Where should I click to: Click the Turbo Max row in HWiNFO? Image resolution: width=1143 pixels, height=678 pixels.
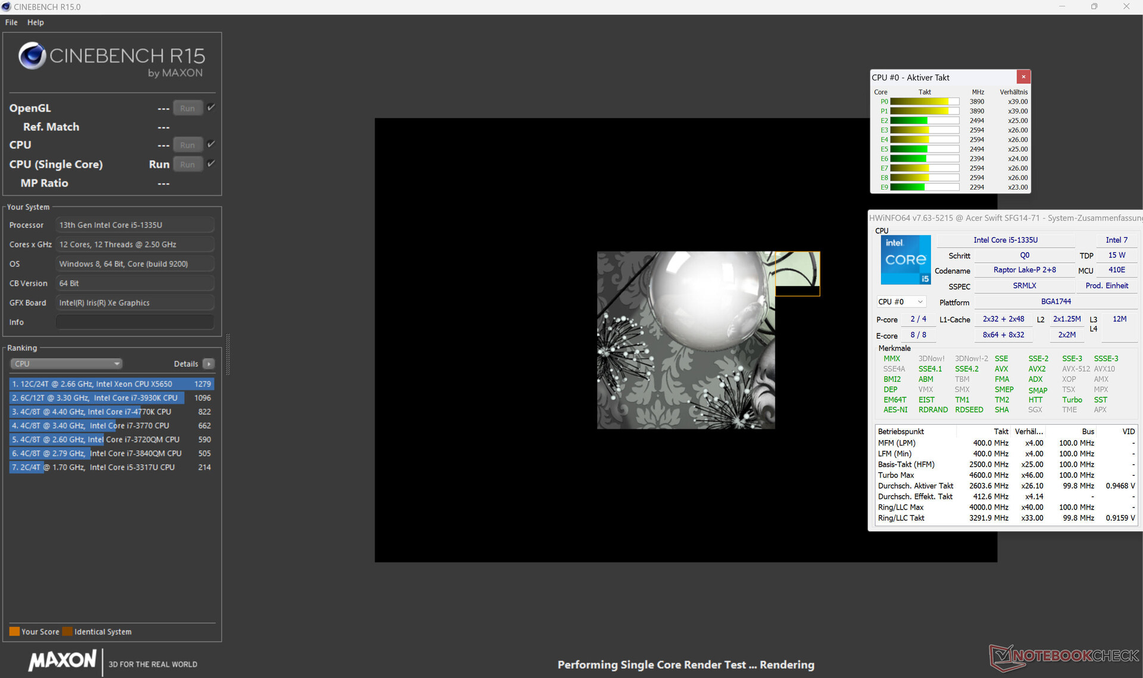point(1006,475)
